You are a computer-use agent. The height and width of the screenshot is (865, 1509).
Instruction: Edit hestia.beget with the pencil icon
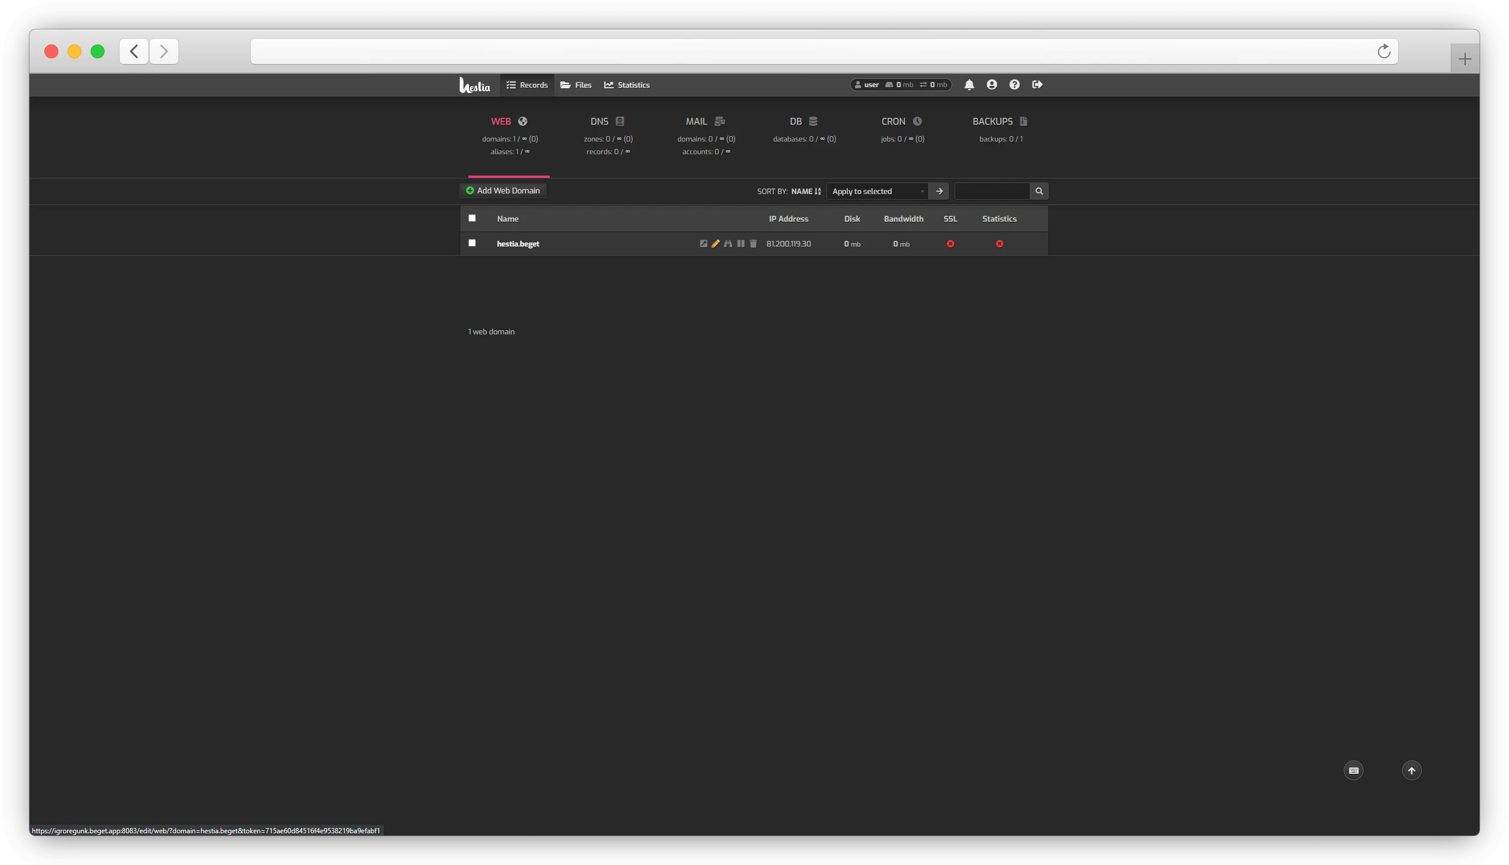(716, 243)
